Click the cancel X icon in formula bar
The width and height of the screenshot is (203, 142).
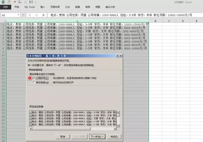[x=29, y=15]
